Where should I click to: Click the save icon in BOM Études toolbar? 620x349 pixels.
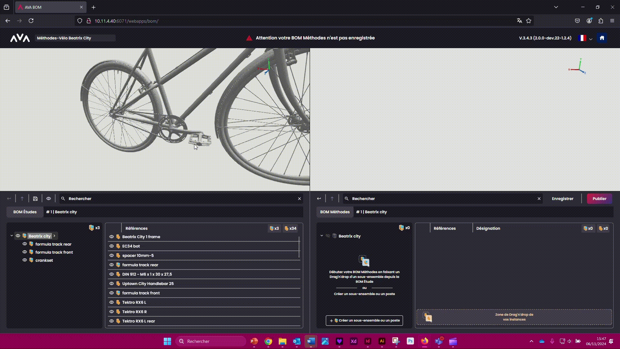click(35, 199)
